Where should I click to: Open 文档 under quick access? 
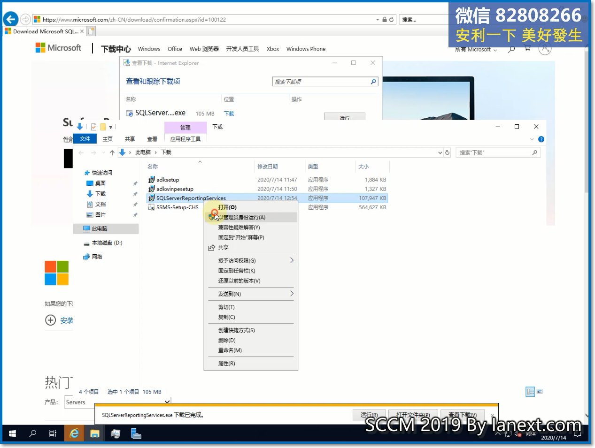tap(100, 205)
